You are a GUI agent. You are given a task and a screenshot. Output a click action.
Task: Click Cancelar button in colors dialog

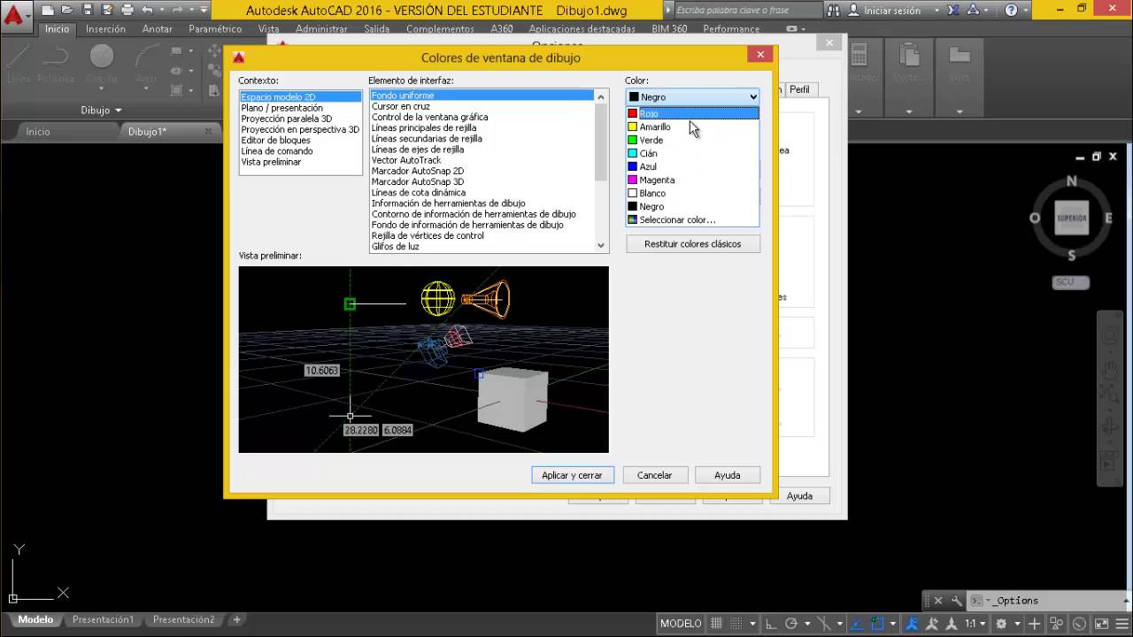[x=654, y=475]
